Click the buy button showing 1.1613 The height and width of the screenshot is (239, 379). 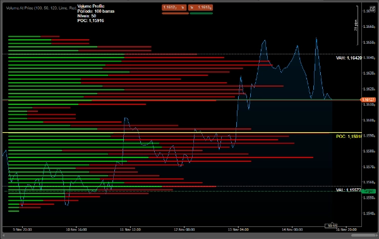pos(201,8)
